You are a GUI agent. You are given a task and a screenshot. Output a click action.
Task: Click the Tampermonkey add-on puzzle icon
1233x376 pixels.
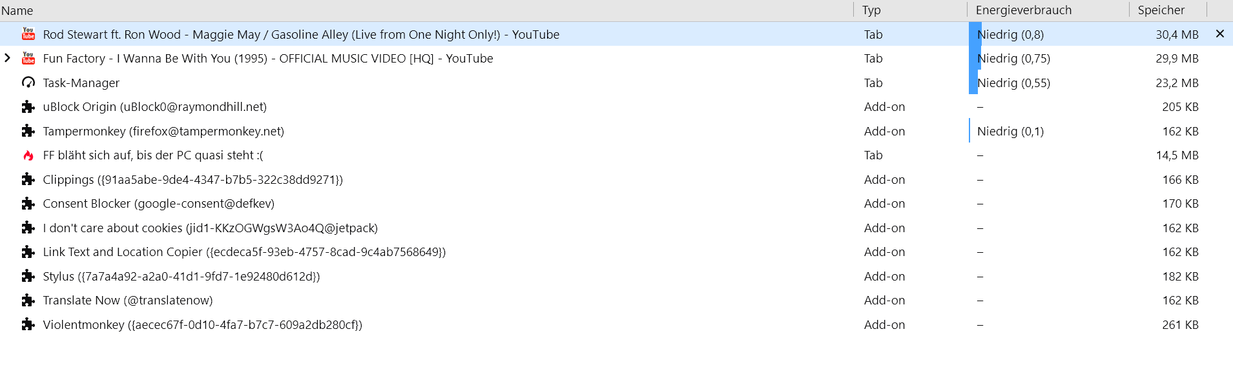(28, 131)
